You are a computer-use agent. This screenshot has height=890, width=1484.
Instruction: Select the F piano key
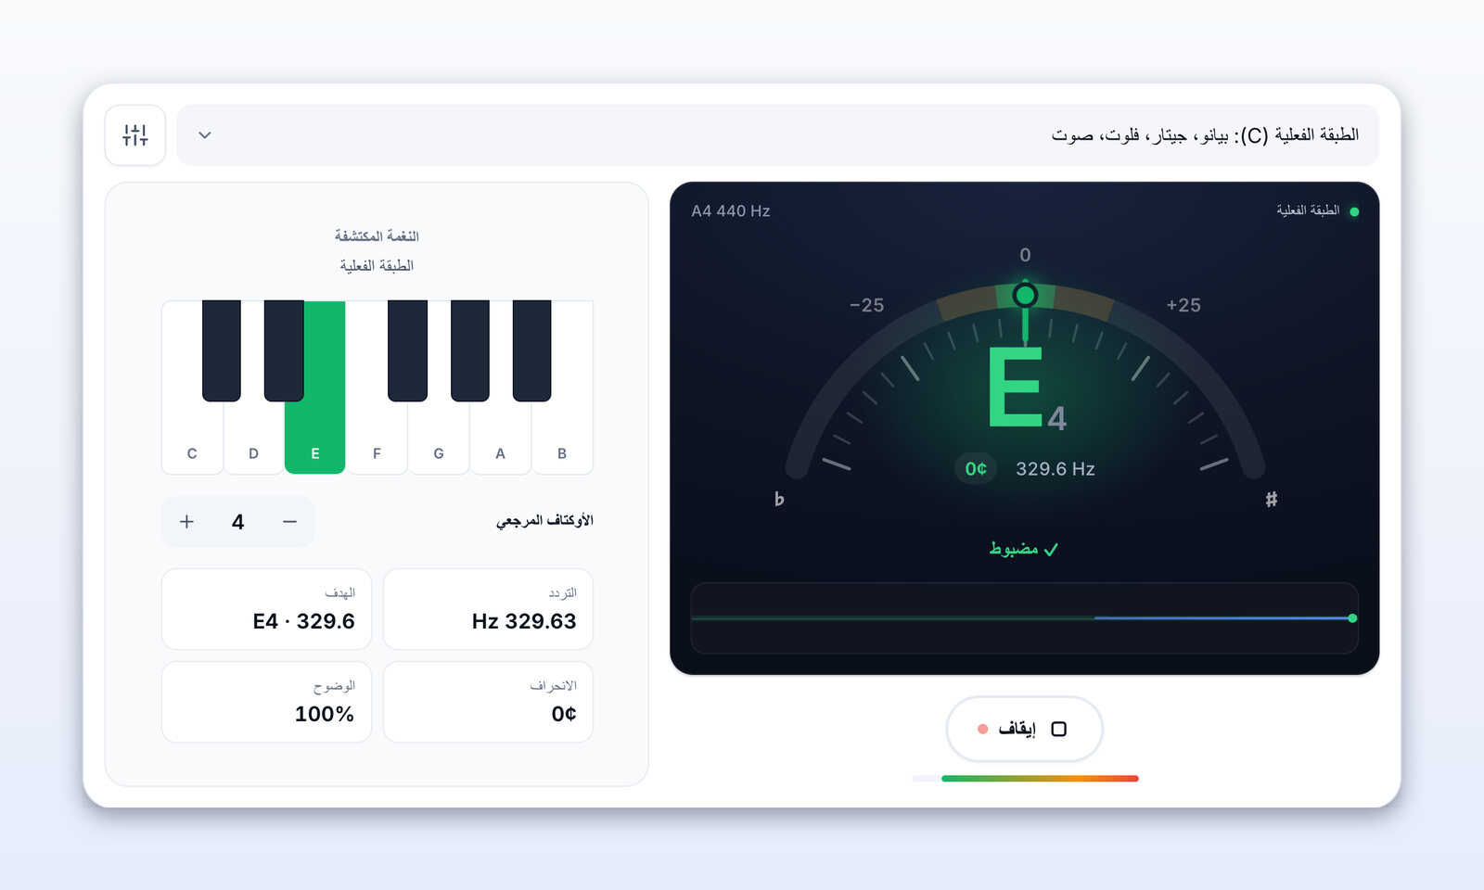[377, 438]
